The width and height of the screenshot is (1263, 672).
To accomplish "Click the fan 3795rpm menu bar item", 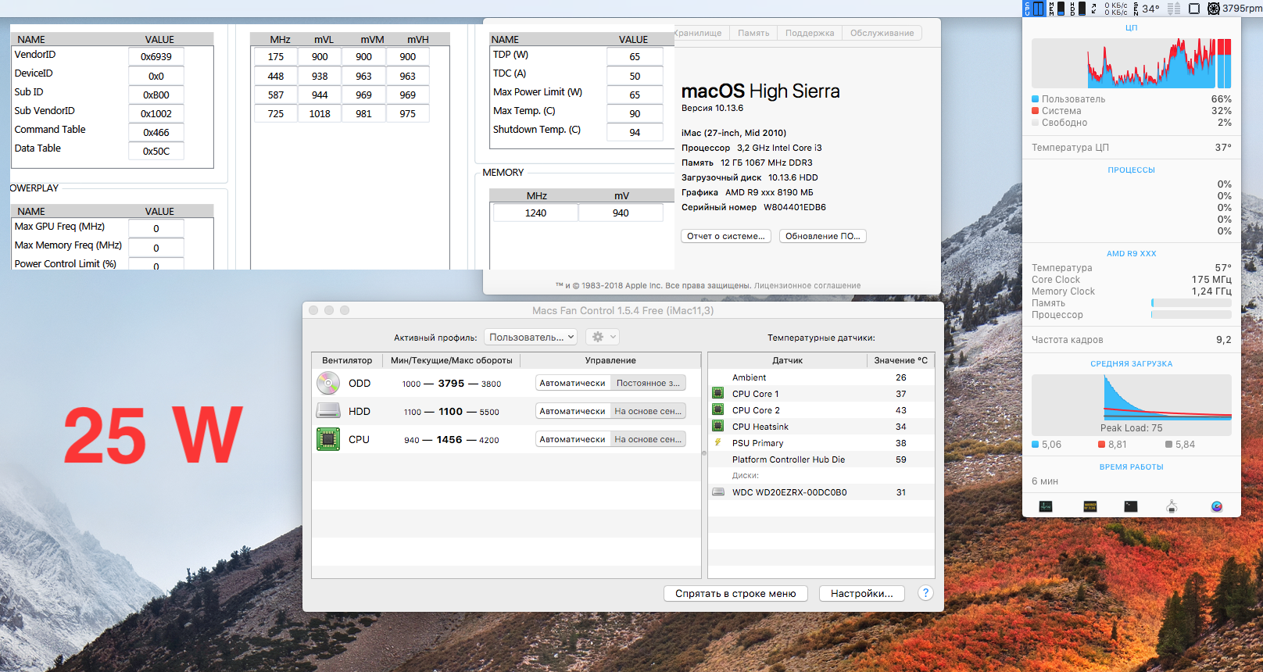I will click(1235, 9).
